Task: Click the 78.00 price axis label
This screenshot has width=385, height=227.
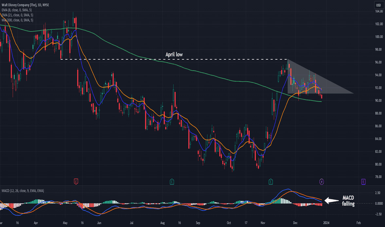Action: pos(379,177)
